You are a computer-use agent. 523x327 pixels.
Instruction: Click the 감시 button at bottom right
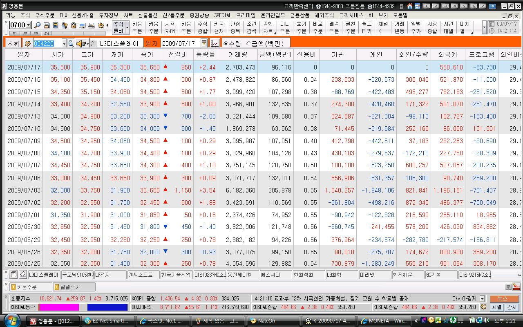[x=511, y=307]
